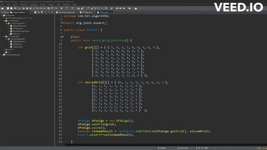Close the Project Explorer tab
This screenshot has width=267, height=150.
point(27,12)
